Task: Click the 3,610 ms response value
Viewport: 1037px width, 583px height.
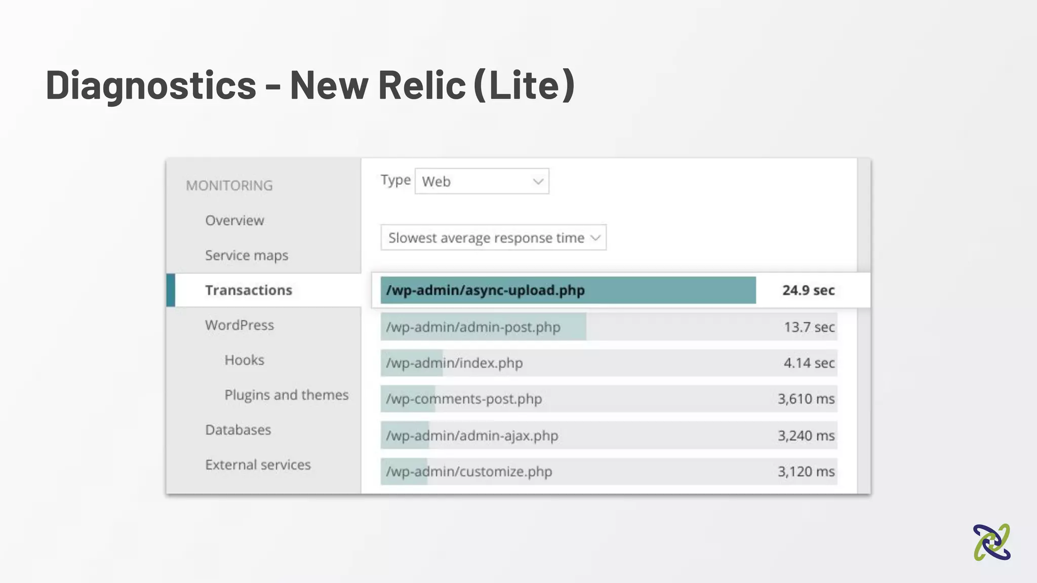Action: [806, 399]
